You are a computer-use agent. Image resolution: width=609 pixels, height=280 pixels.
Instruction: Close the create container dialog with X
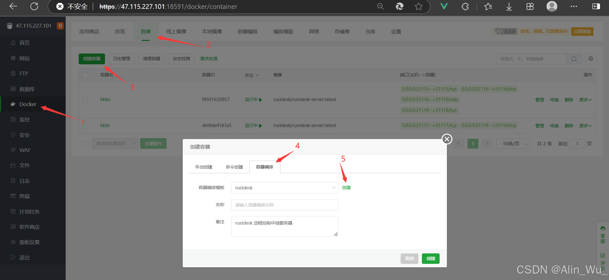point(447,139)
